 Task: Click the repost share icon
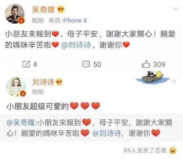pyautogui.click(x=26, y=64)
